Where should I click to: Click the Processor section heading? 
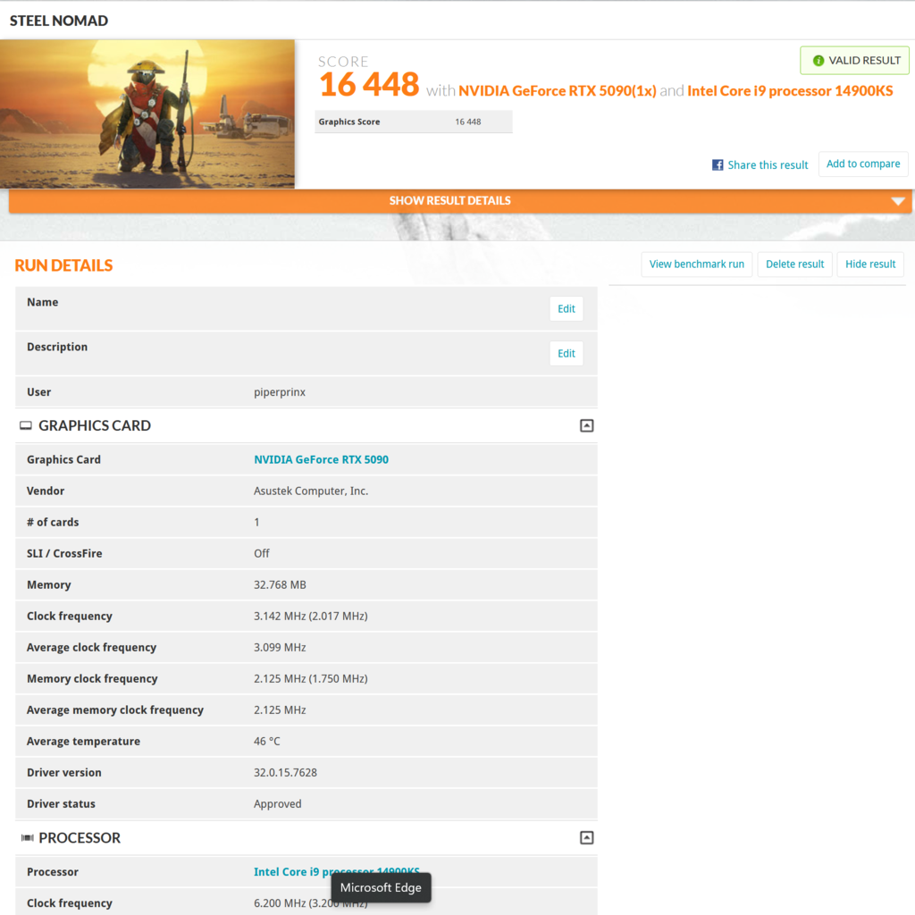[80, 838]
